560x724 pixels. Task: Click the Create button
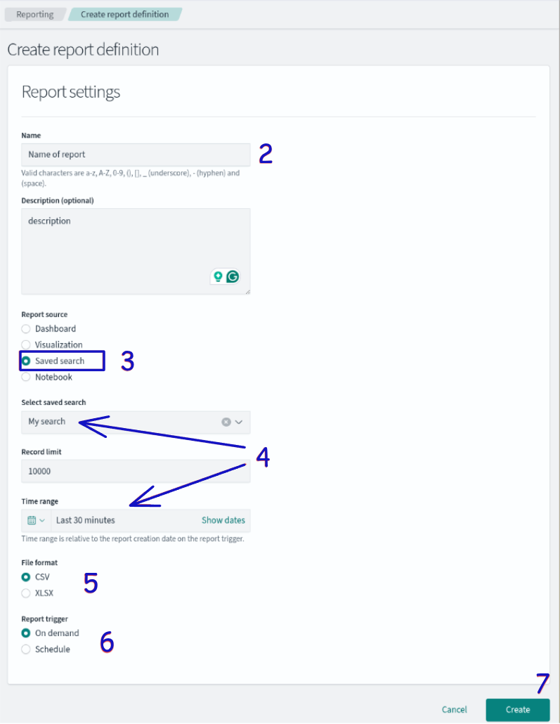(x=518, y=709)
